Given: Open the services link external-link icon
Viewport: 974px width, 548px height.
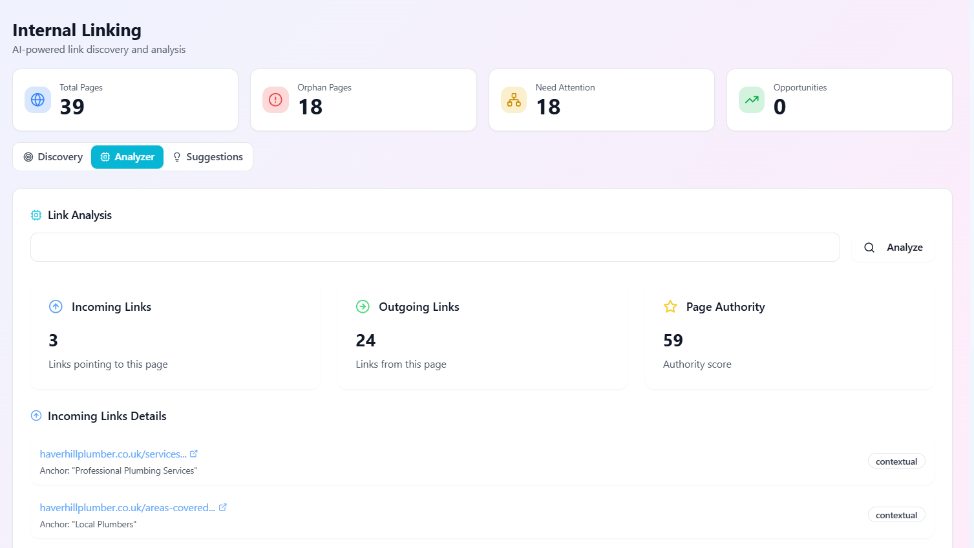Looking at the screenshot, I should pyautogui.click(x=193, y=453).
